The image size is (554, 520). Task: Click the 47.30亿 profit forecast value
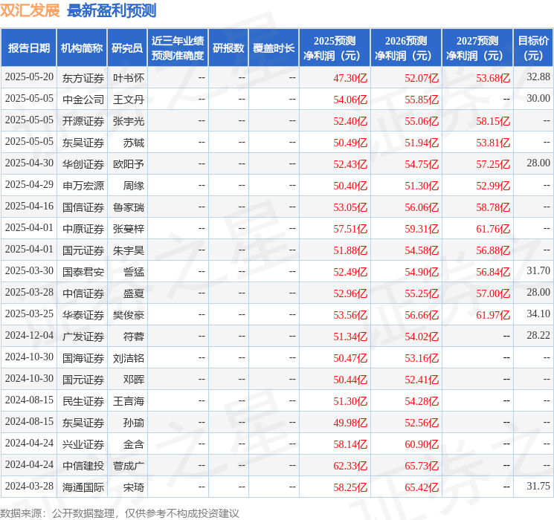click(350, 78)
